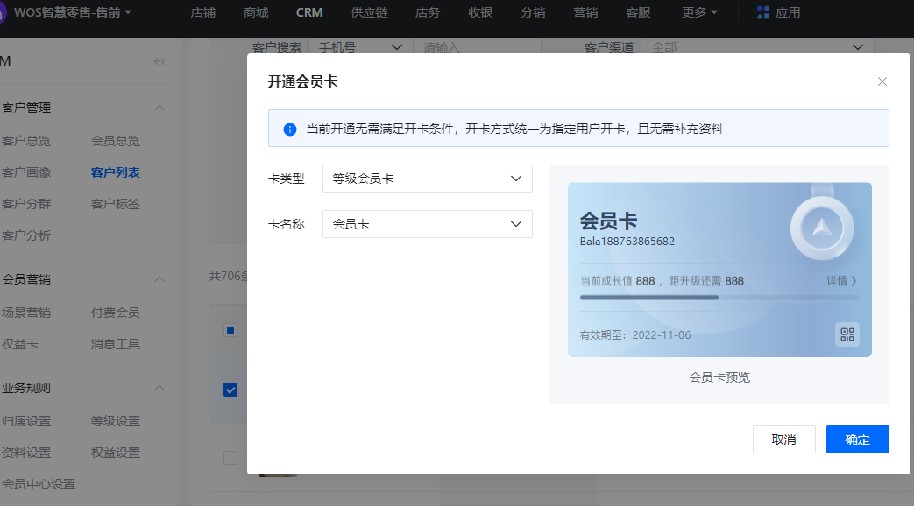Click the 确定 button to confirm
The image size is (914, 506).
[x=857, y=439]
